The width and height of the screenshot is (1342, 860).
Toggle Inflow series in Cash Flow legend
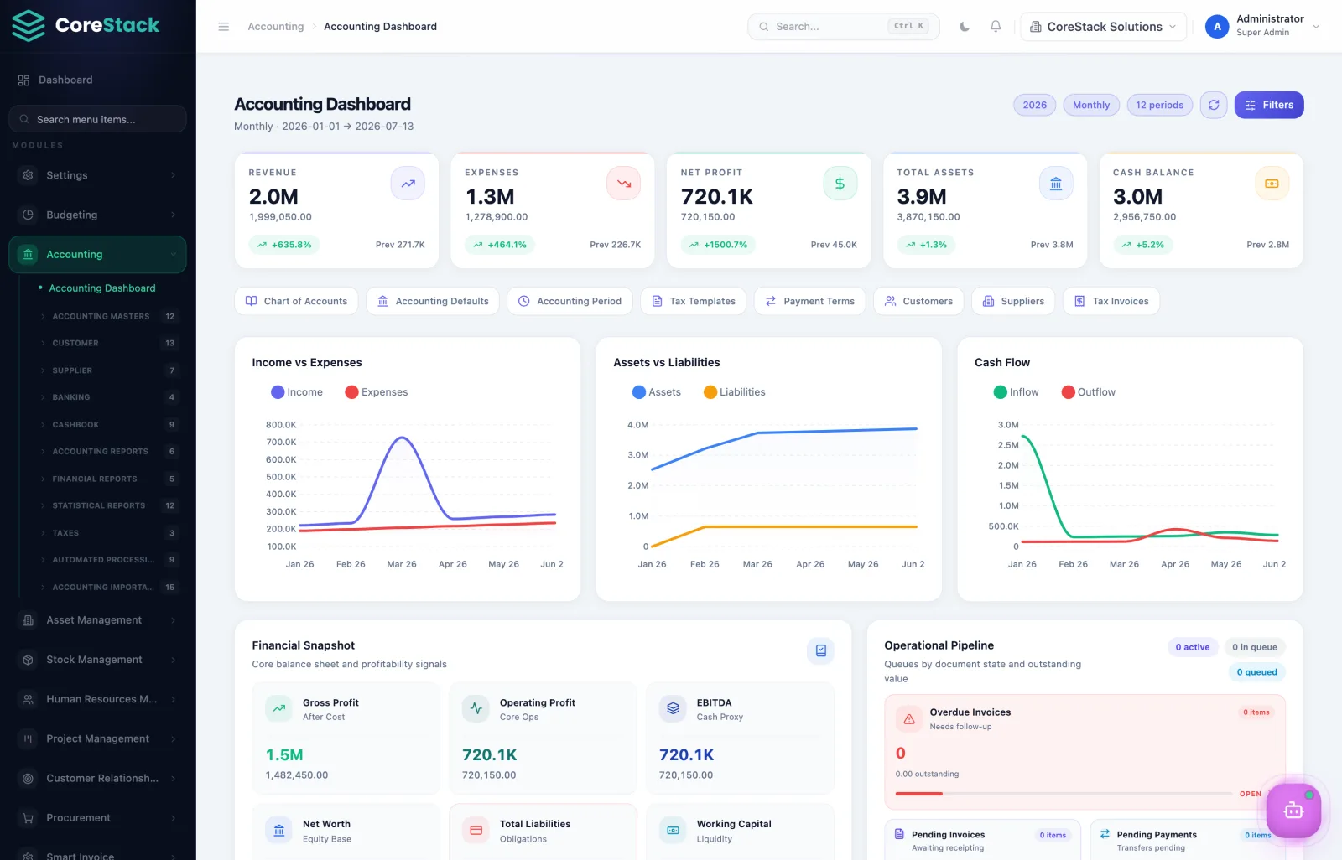tap(1016, 392)
